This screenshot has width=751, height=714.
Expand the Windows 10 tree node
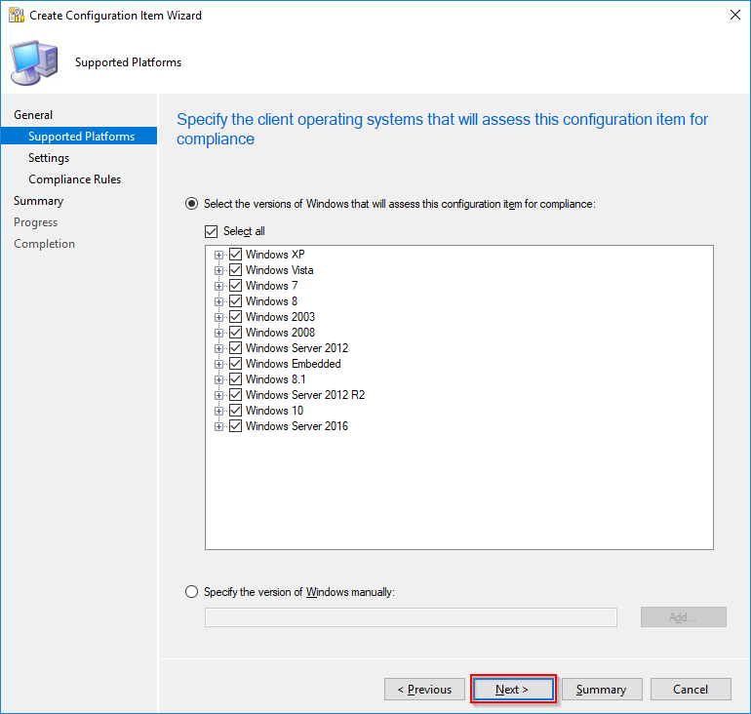pyautogui.click(x=218, y=411)
